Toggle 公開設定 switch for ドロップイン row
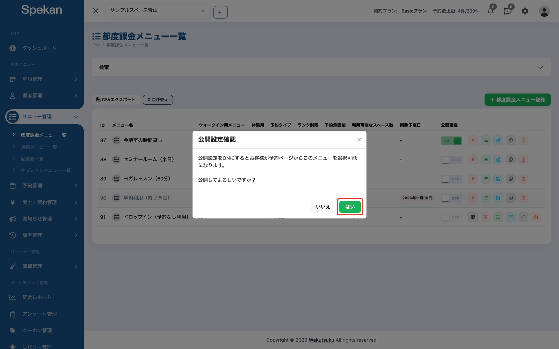This screenshot has width=559, height=349. point(451,217)
